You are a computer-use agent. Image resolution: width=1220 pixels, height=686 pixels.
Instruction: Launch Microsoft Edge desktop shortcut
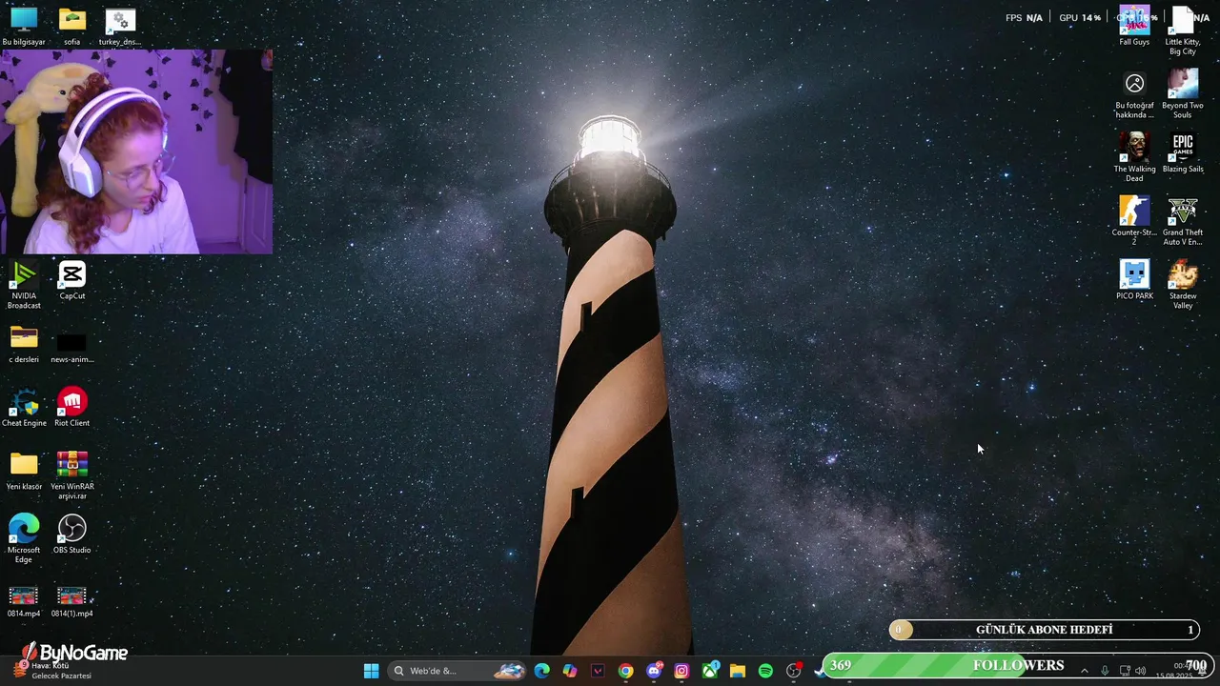(x=24, y=539)
